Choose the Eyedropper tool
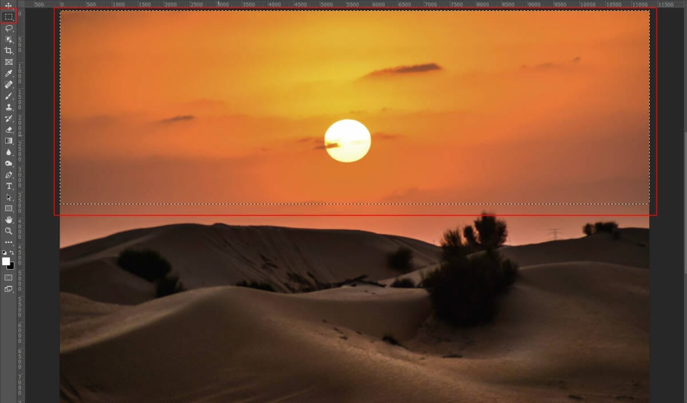 (9, 73)
